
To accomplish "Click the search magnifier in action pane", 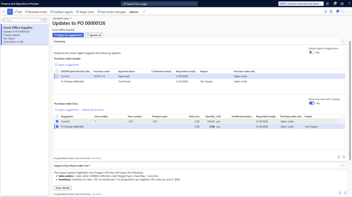I will [x=144, y=12].
